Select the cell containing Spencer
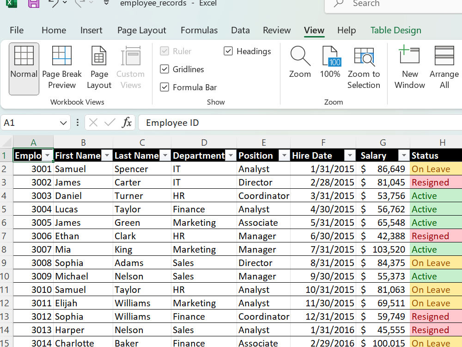Viewport: 462px width, 347px height. coord(142,169)
